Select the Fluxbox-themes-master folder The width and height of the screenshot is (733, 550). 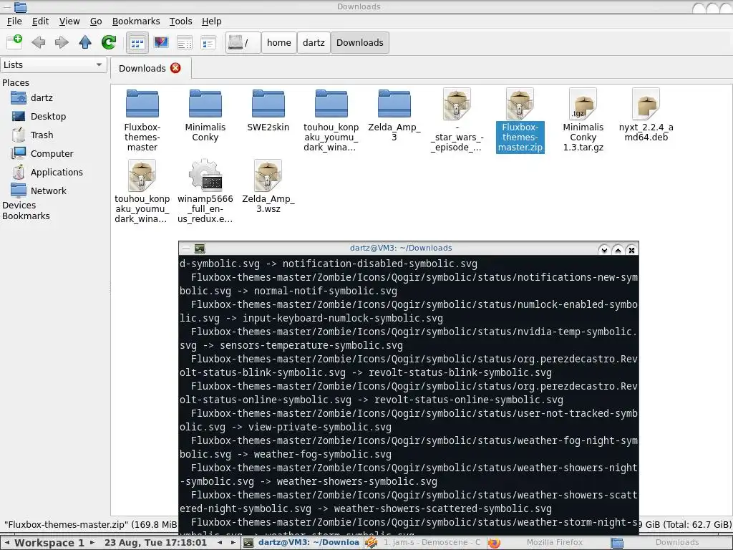click(x=142, y=120)
